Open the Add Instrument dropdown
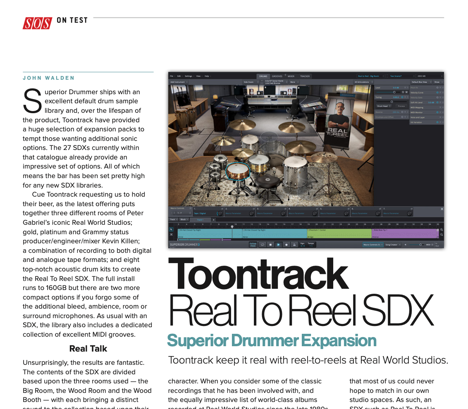 click(179, 82)
